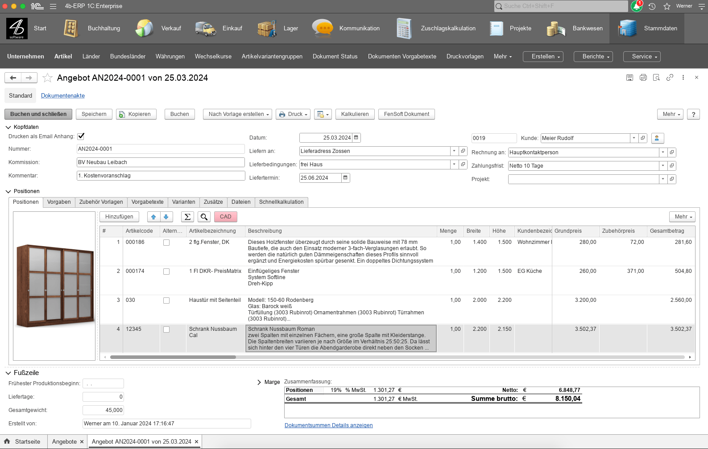Switch to the Vorgaben tab

coord(59,202)
